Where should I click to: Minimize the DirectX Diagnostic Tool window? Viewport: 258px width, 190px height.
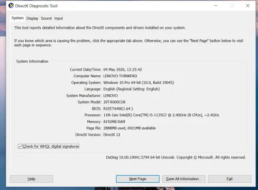216,6
